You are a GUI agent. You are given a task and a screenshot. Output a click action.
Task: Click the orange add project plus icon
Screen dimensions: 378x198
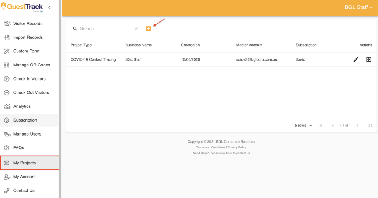coord(148,28)
